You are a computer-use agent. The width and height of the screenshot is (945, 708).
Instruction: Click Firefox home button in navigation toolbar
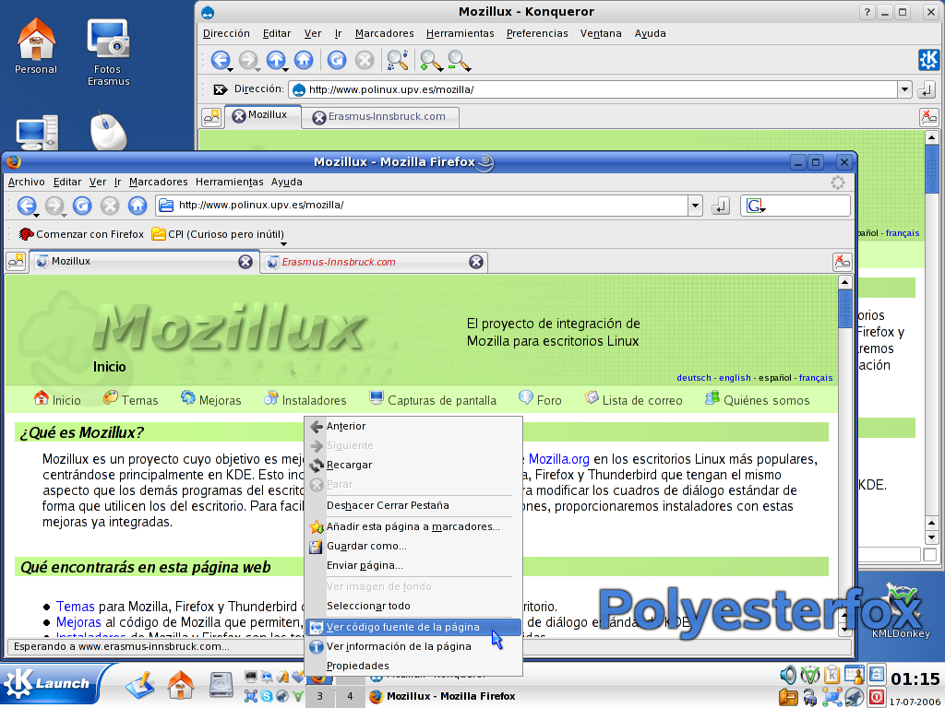138,206
